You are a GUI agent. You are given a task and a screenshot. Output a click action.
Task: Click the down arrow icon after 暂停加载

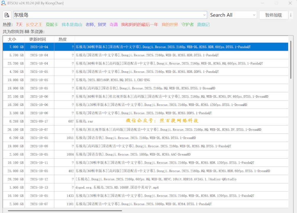pos(291,15)
